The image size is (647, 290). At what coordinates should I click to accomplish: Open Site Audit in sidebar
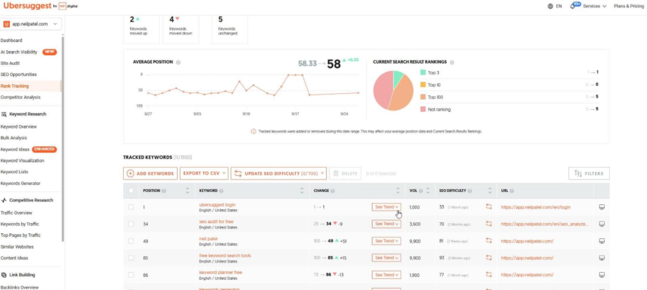tap(10, 64)
